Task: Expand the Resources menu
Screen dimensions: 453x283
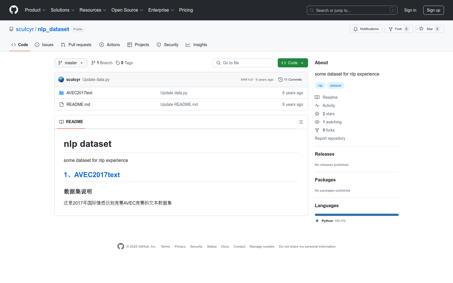Action: 93,10
